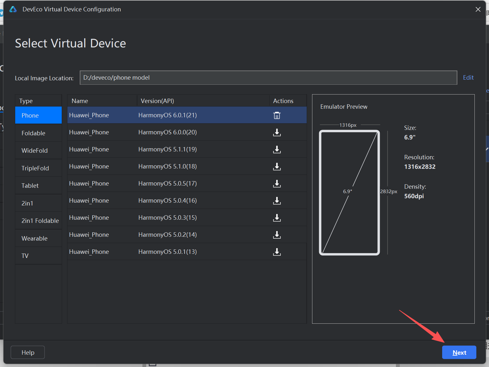Sort by the Name column header

tap(102, 101)
